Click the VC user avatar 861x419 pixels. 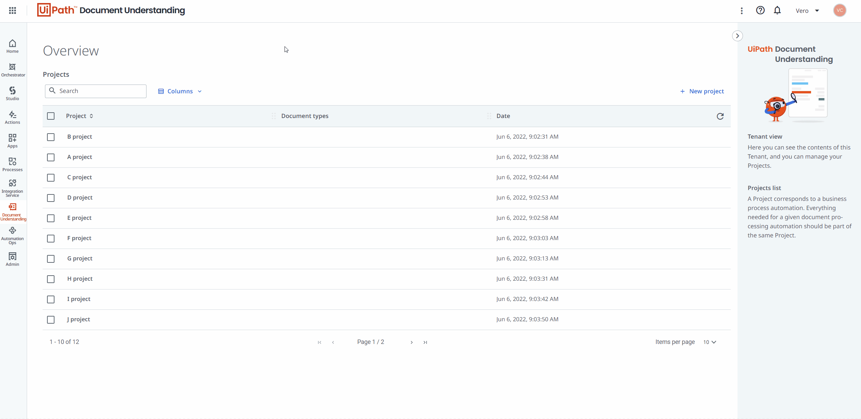(840, 10)
